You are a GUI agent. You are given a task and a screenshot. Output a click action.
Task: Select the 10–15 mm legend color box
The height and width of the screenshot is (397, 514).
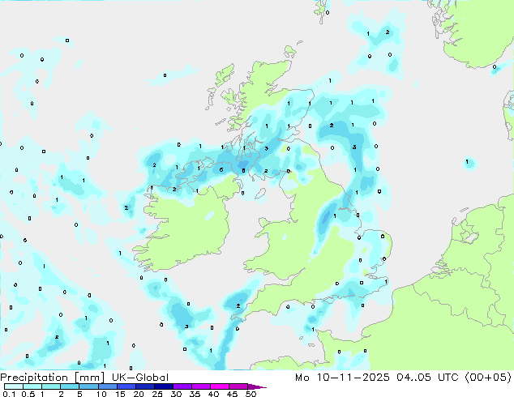click(107, 386)
